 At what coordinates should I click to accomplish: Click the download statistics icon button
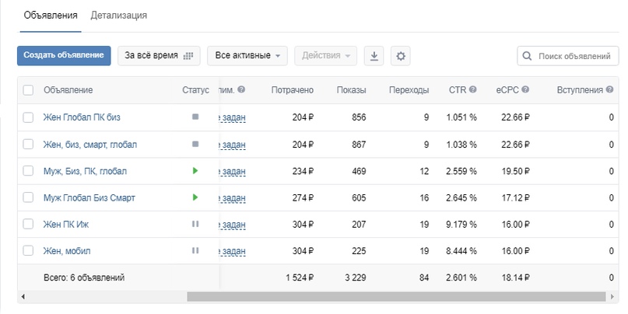[374, 56]
